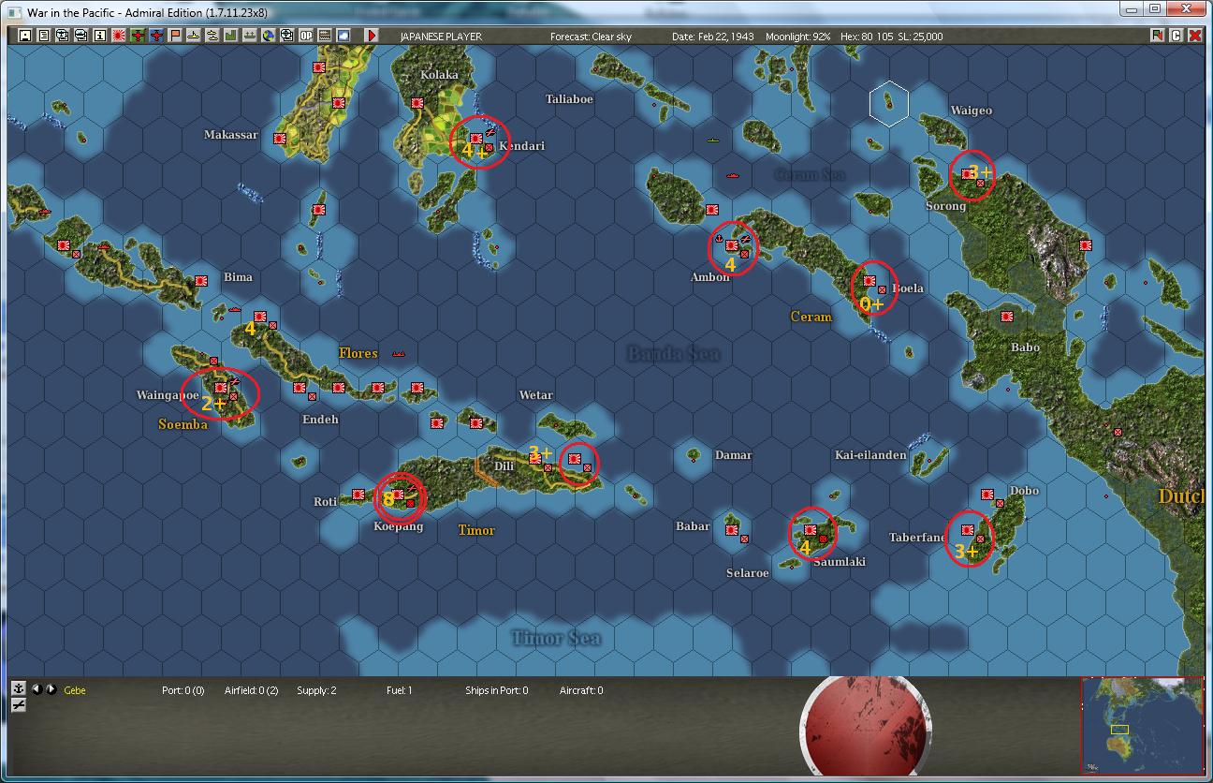The width and height of the screenshot is (1213, 783).
Task: Select the double yellow ship toolbar icon
Action: pyautogui.click(x=212, y=36)
